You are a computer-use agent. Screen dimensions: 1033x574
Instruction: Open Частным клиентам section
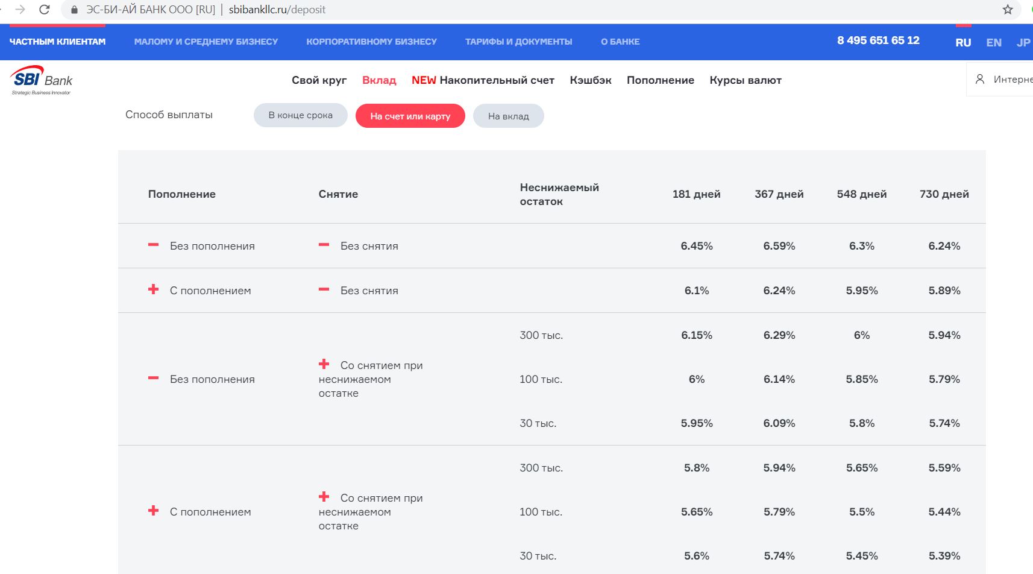point(57,42)
